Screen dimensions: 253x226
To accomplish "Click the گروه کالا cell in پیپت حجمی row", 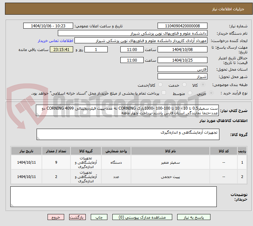I will pyautogui.click(x=86, y=177).
